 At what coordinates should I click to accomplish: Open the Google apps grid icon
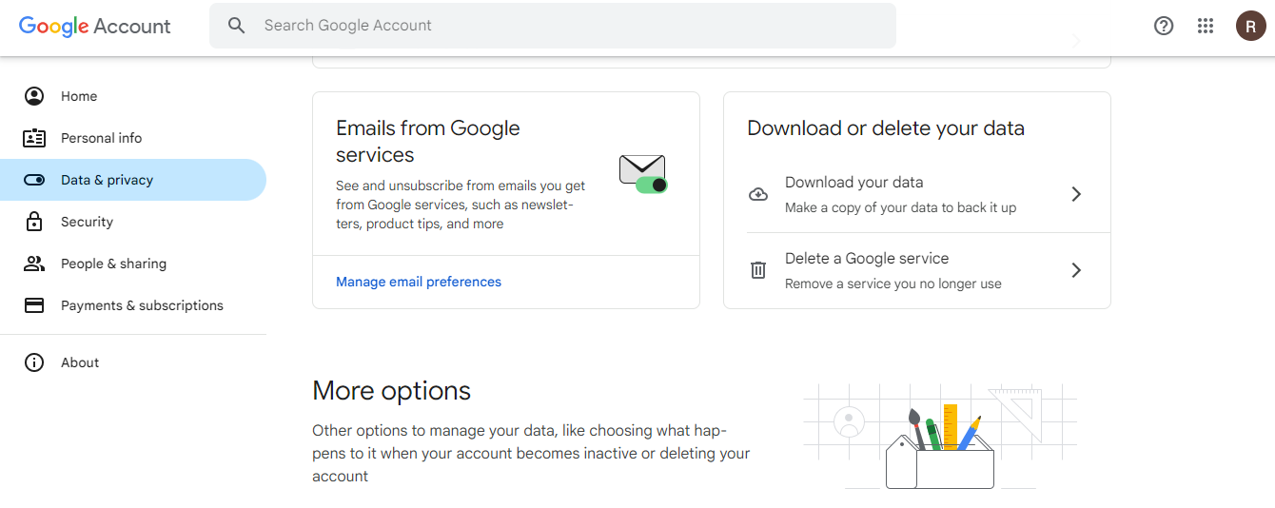pyautogui.click(x=1206, y=26)
